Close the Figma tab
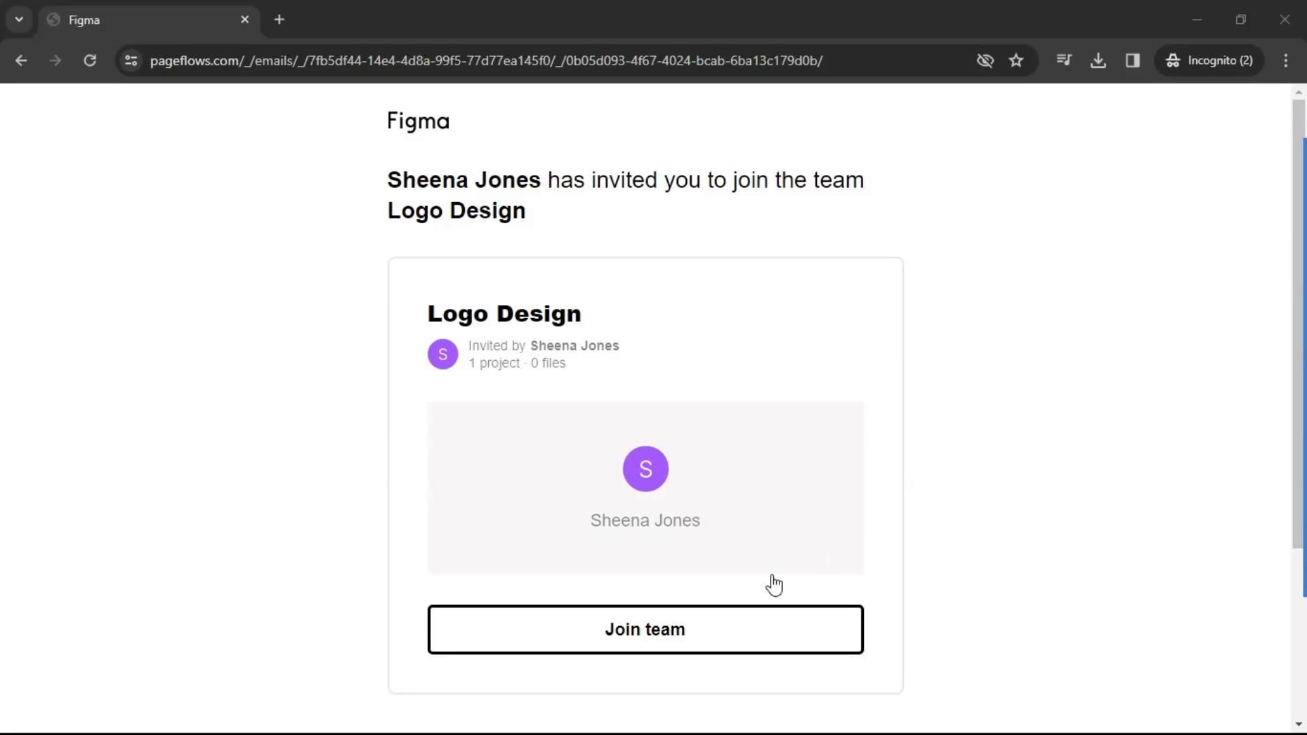1307x735 pixels. pyautogui.click(x=245, y=20)
